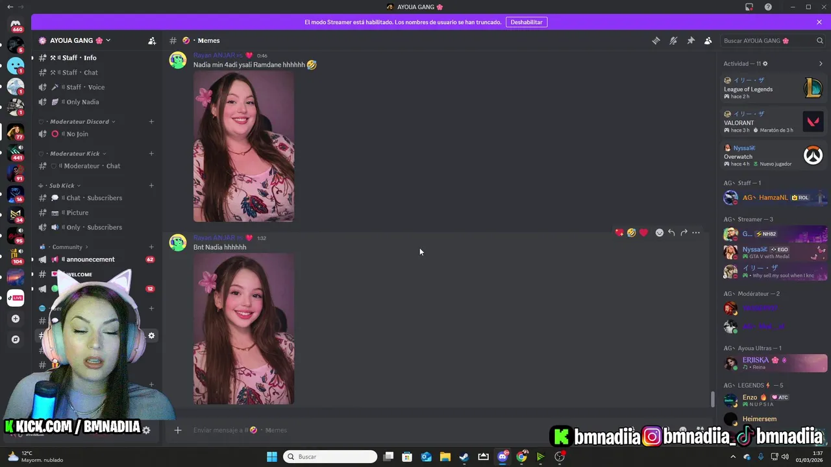Dismiss the streamer mode banner X
The height and width of the screenshot is (467, 831).
[819, 22]
